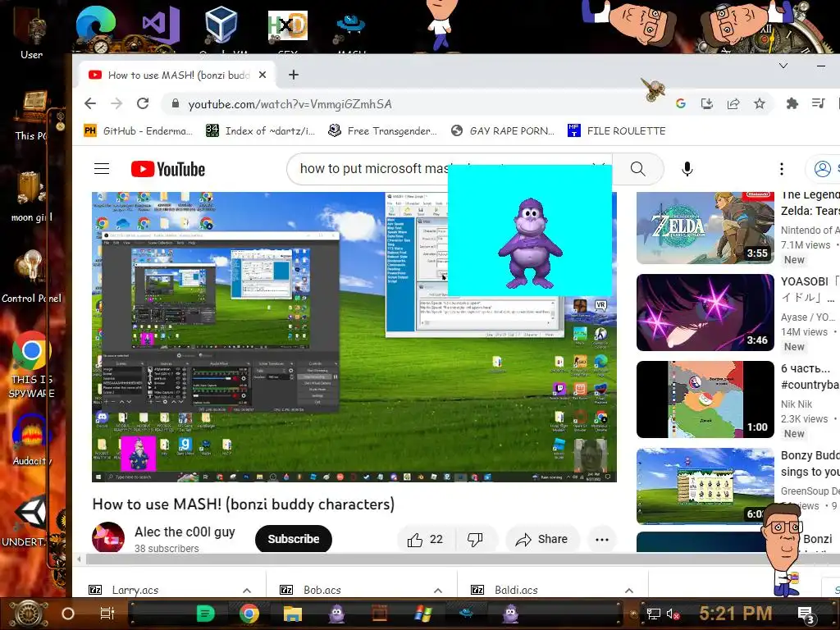
Task: Like the video with thumbs up
Action: (426, 540)
